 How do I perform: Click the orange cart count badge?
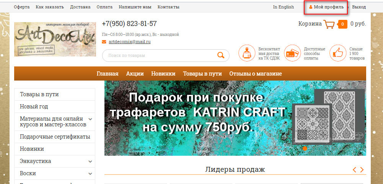click(x=342, y=24)
